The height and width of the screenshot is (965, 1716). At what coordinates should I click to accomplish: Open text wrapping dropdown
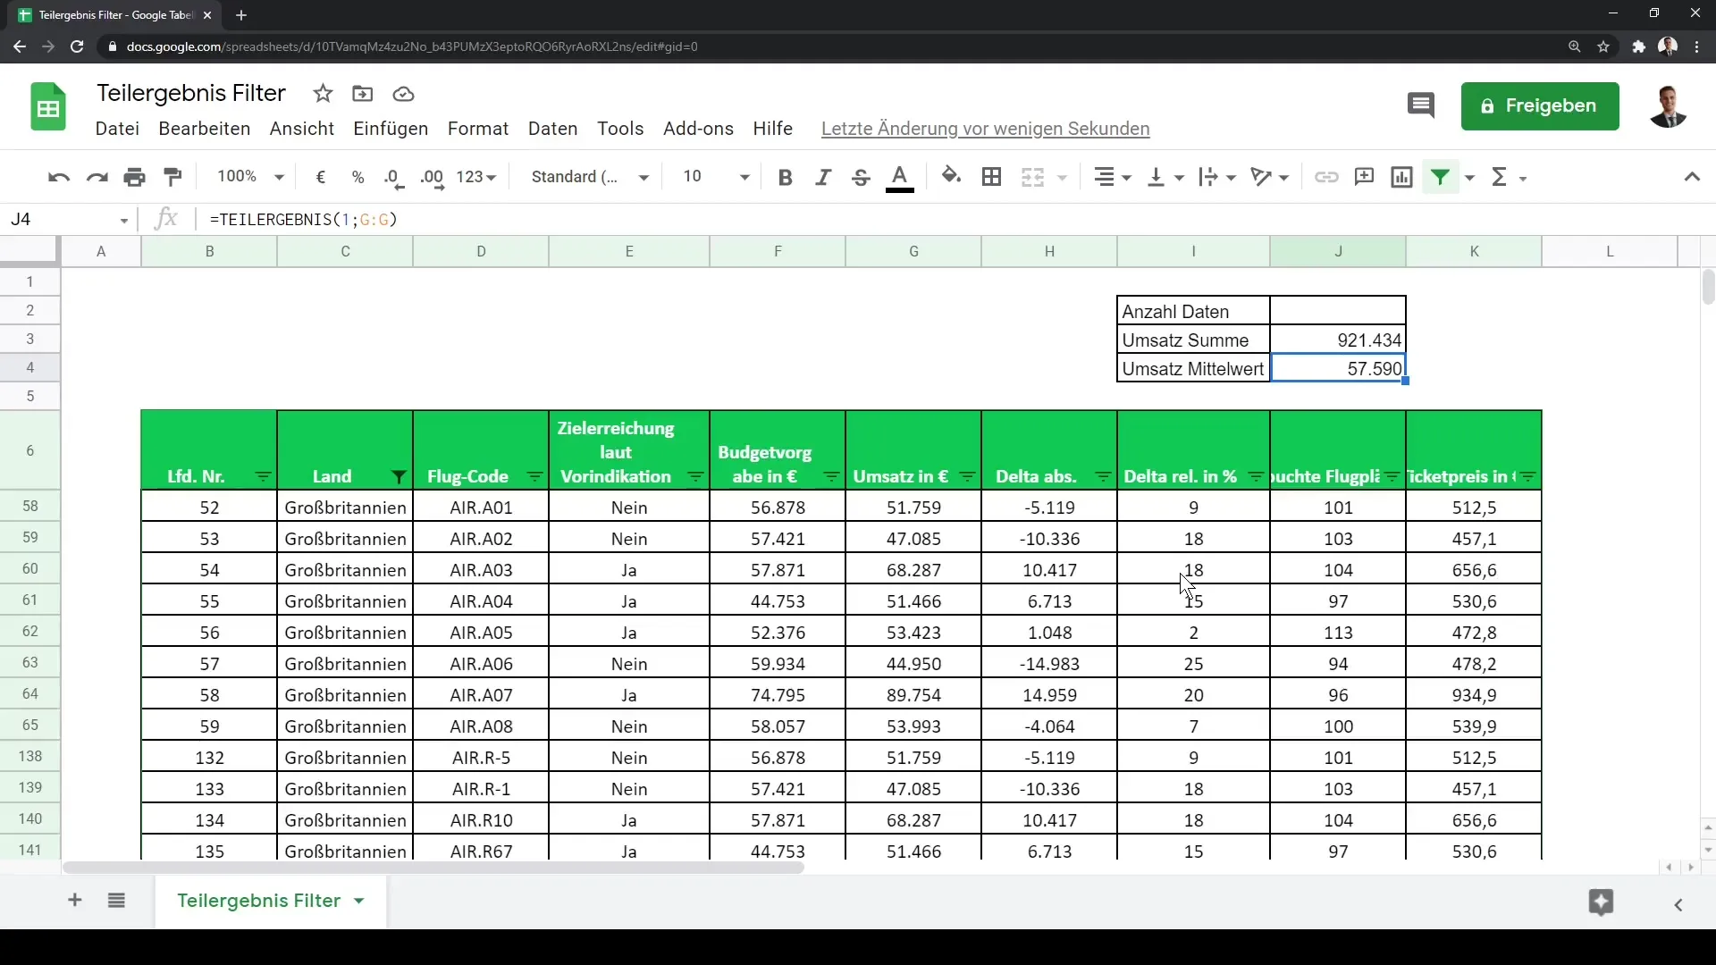coord(1217,177)
